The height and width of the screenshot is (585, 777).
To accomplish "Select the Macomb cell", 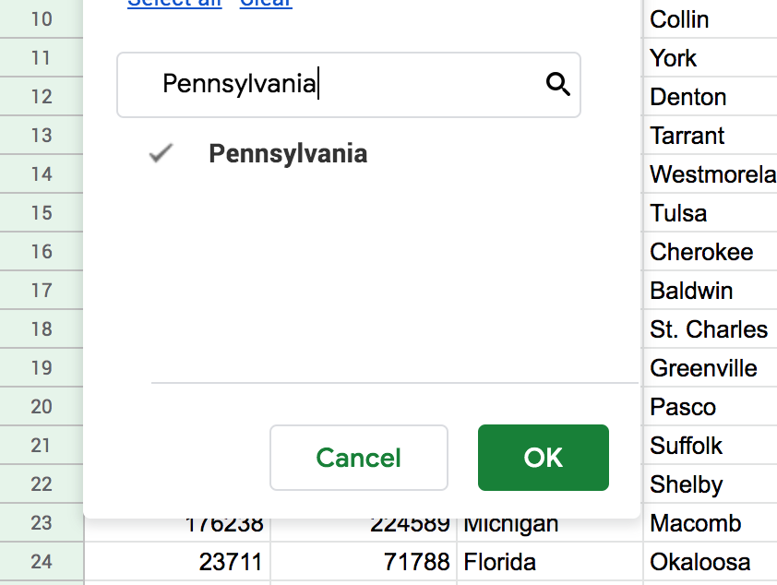I will click(709, 523).
